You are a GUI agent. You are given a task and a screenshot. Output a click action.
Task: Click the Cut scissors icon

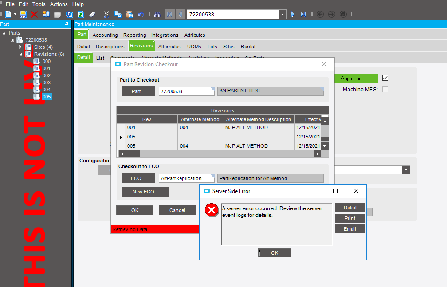coord(106,14)
